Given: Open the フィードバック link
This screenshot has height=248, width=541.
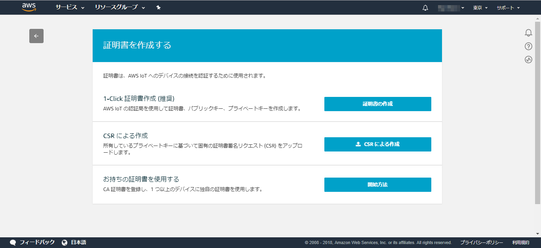Looking at the screenshot, I should [x=37, y=242].
